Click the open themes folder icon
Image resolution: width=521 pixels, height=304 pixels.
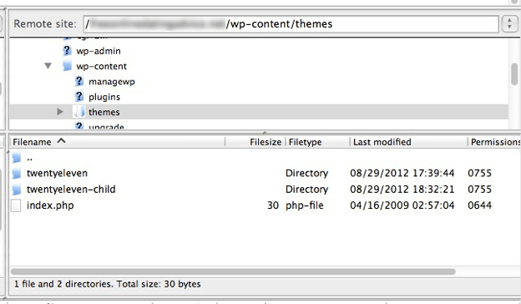tap(79, 112)
